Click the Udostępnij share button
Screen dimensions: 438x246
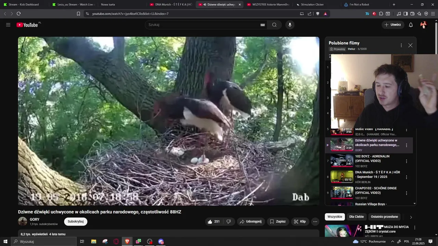pyautogui.click(x=251, y=221)
